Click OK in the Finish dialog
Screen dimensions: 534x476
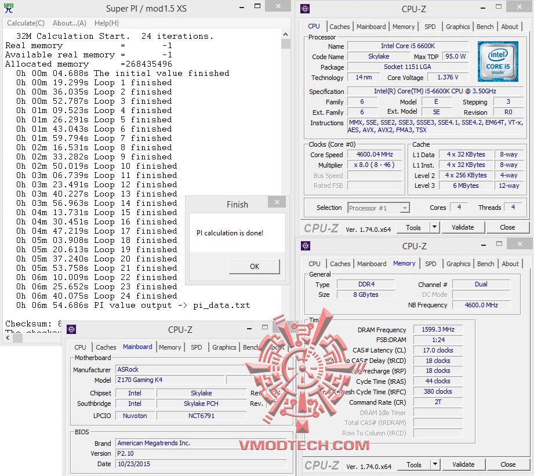pyautogui.click(x=255, y=266)
